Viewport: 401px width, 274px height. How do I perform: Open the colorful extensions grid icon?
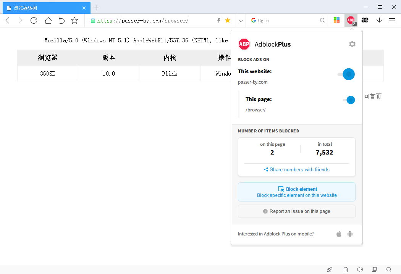[336, 20]
